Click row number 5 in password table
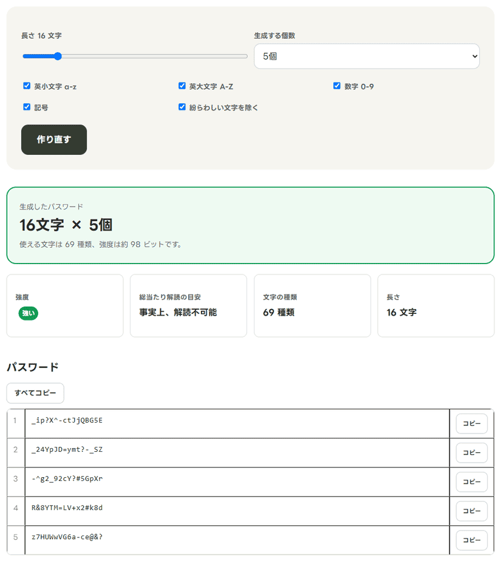Screen dimensions: 501x561 pyautogui.click(x=15, y=537)
